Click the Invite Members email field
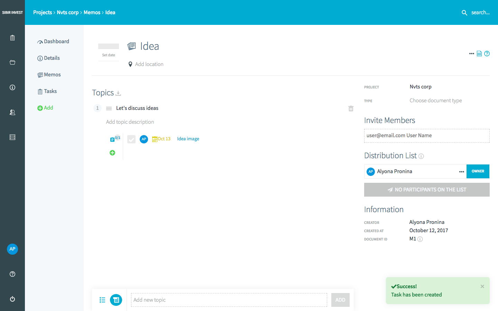This screenshot has width=498, height=311. tap(427, 136)
